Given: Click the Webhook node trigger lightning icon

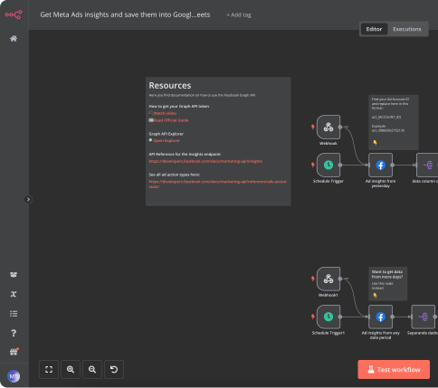Looking at the screenshot, I should pyautogui.click(x=313, y=127).
